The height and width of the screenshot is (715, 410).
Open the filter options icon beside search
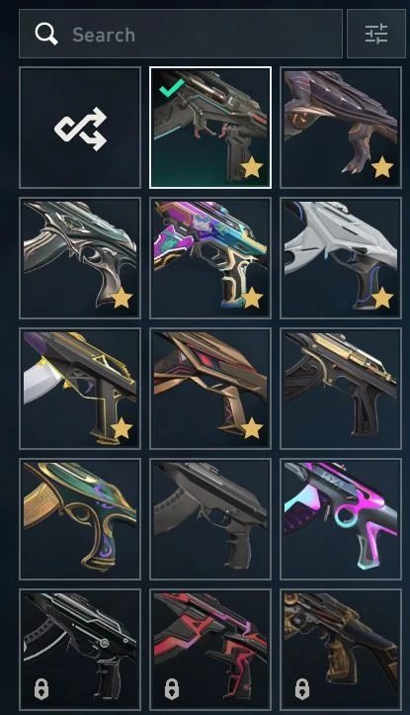(x=376, y=34)
